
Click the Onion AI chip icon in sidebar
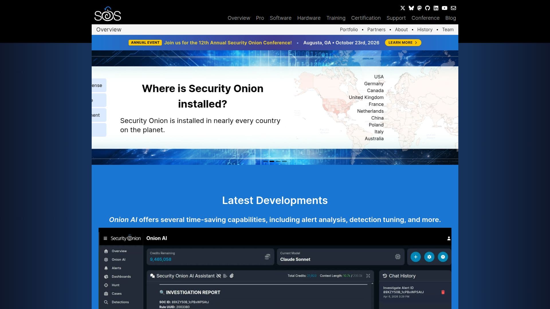[106, 260]
